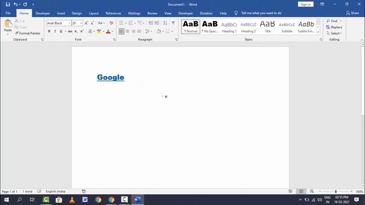Open the Font dialog launcher
Screen dimensions: 365x205
click(114, 39)
